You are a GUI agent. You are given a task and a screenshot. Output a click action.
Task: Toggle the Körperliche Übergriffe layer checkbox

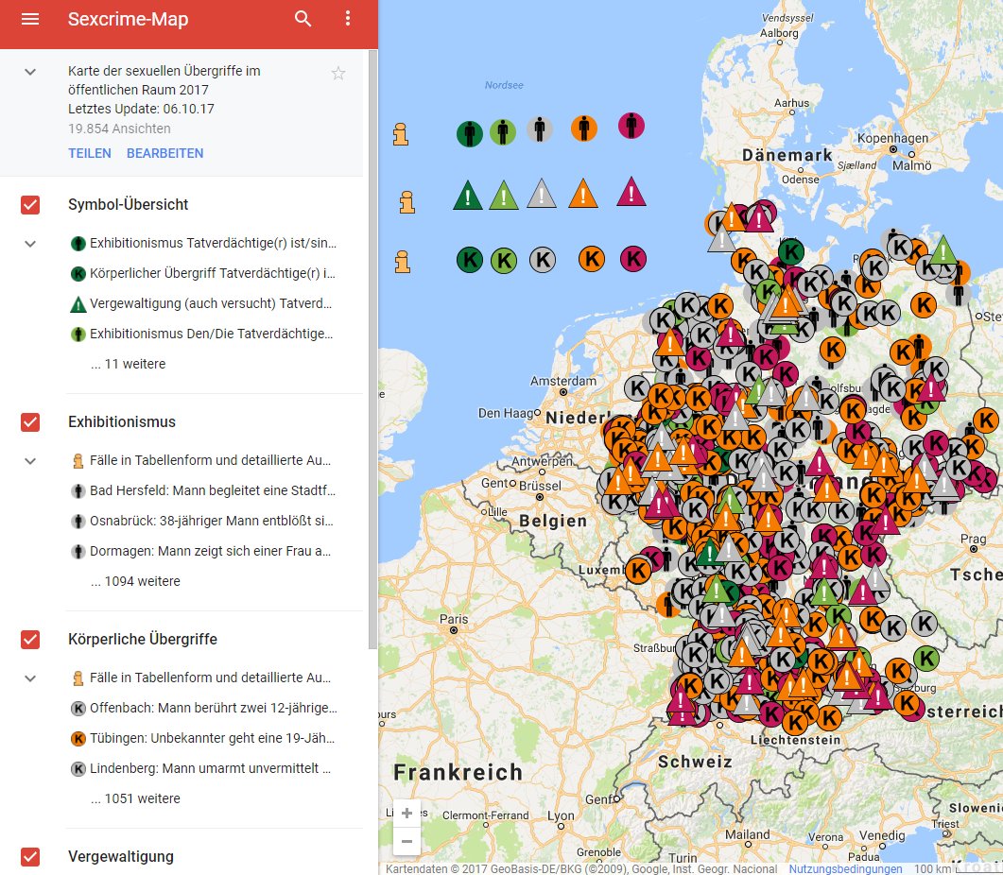(x=30, y=640)
